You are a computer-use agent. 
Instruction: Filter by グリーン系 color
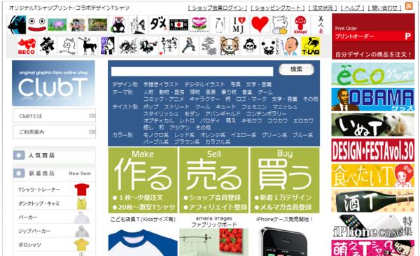point(274,135)
